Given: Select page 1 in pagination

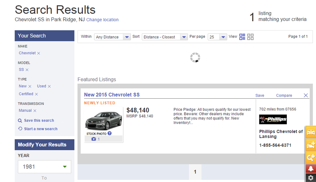Looking at the screenshot, I should tap(195, 172).
